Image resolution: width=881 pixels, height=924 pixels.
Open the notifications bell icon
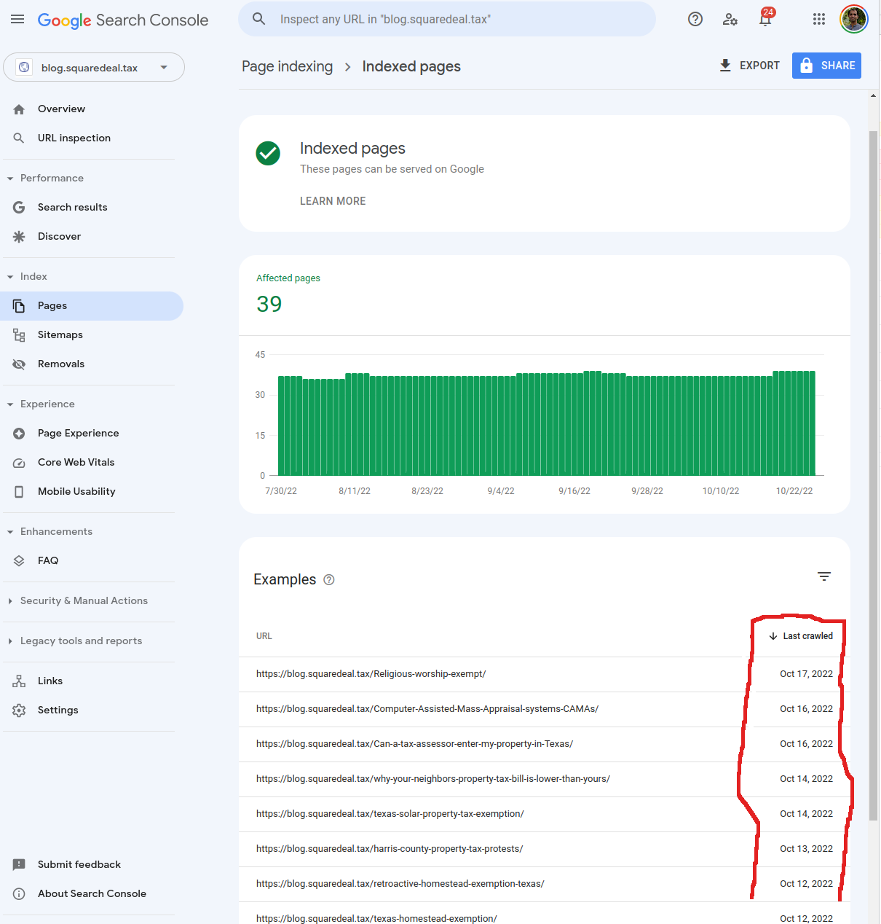[765, 19]
